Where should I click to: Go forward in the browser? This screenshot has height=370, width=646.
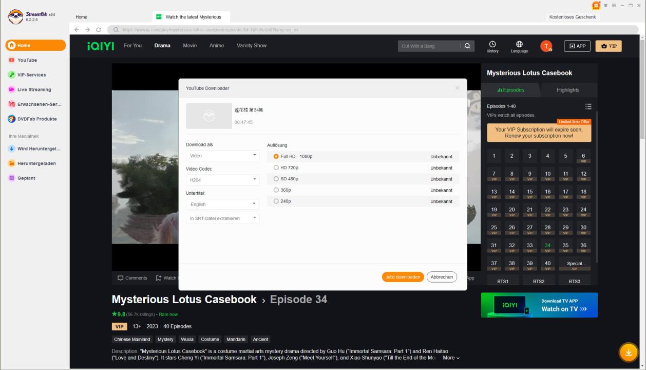click(x=88, y=29)
